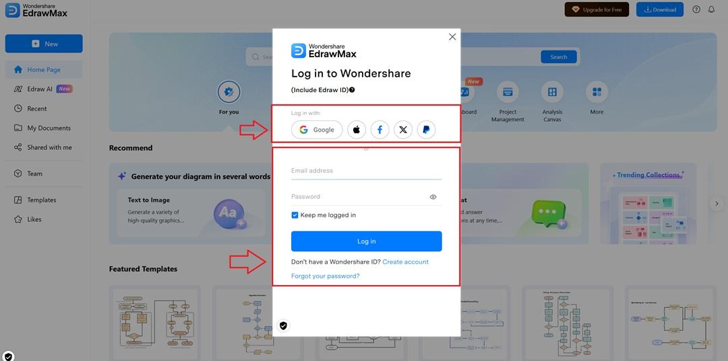Follow the Create account link
The image size is (728, 361).
[405, 262]
